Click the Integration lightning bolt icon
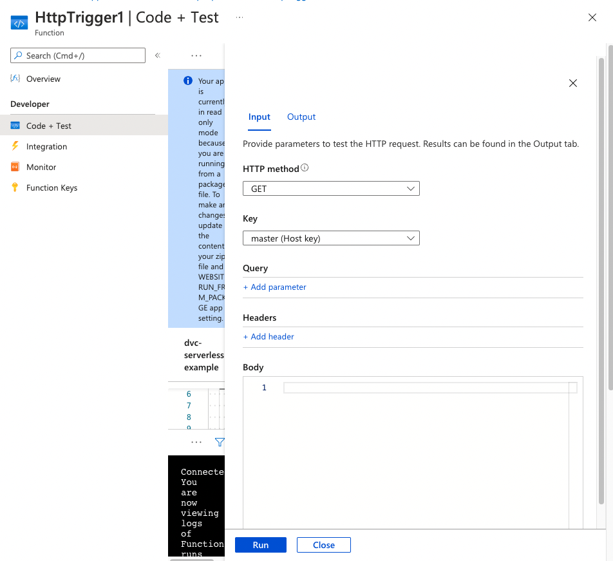Image resolution: width=613 pixels, height=561 pixels. click(x=15, y=146)
